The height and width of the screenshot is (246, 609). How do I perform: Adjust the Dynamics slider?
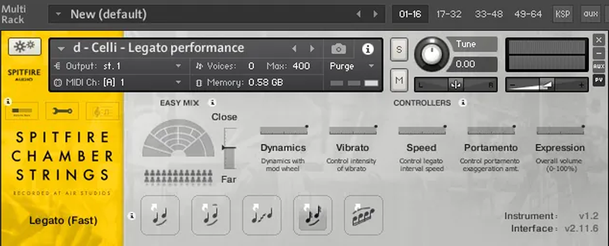coord(284,130)
